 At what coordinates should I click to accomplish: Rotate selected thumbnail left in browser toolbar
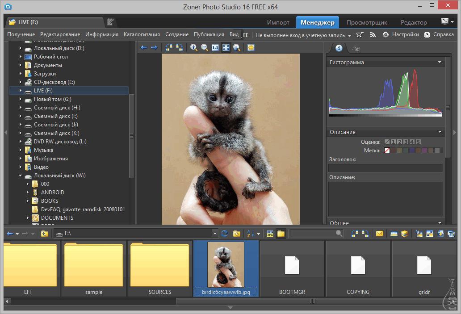coord(355,234)
